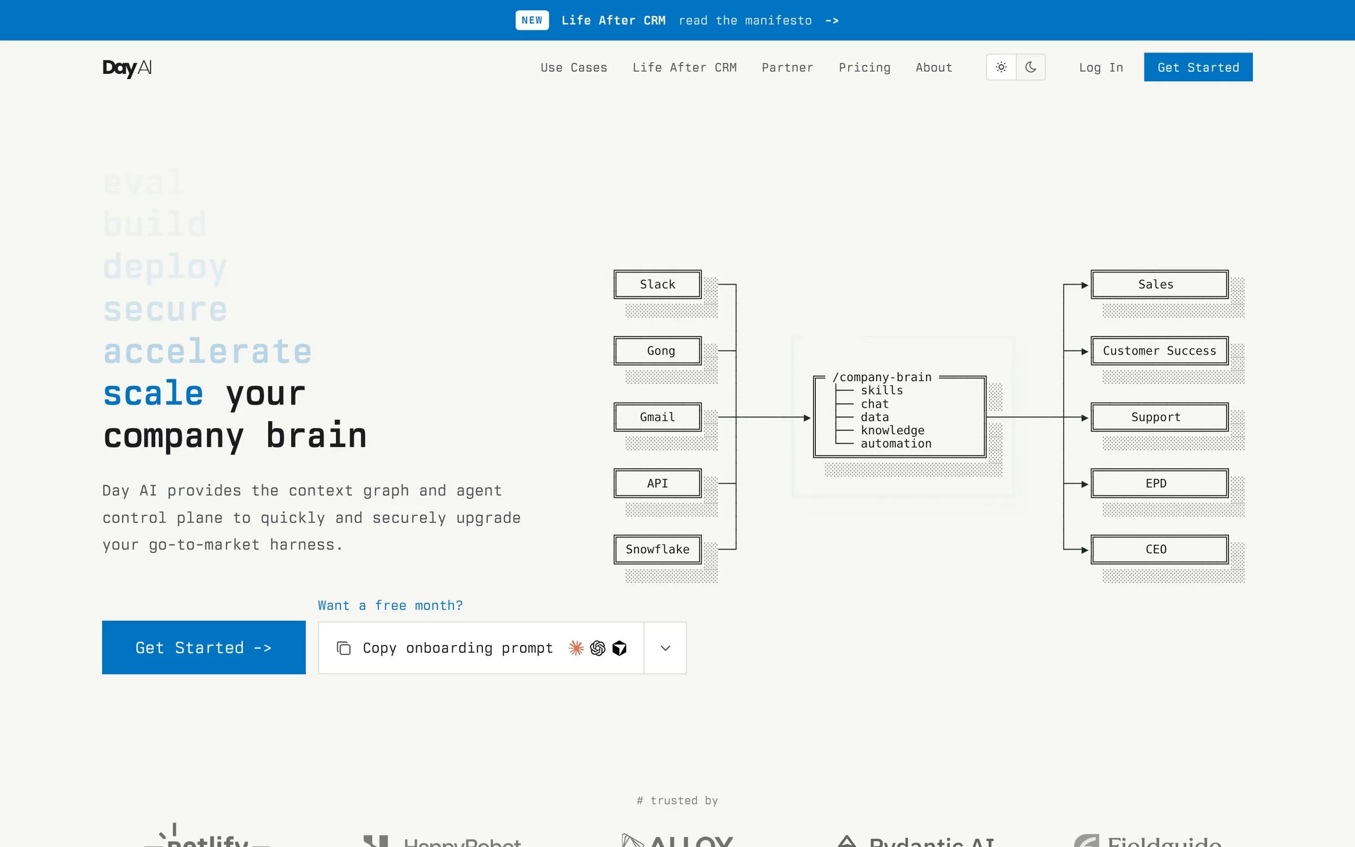Viewport: 1355px width, 847px height.
Task: Click the black cube icon
Action: pyautogui.click(x=619, y=648)
